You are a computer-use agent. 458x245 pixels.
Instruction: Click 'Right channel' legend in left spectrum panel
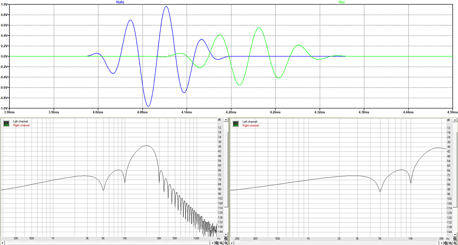pos(21,125)
